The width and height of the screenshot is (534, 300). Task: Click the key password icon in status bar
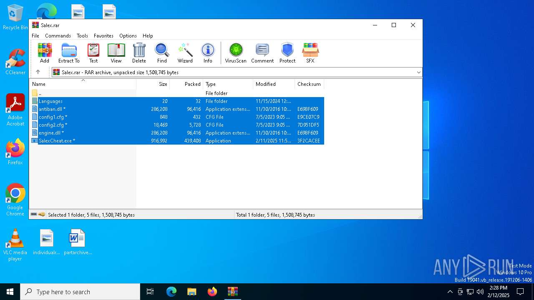(42, 215)
